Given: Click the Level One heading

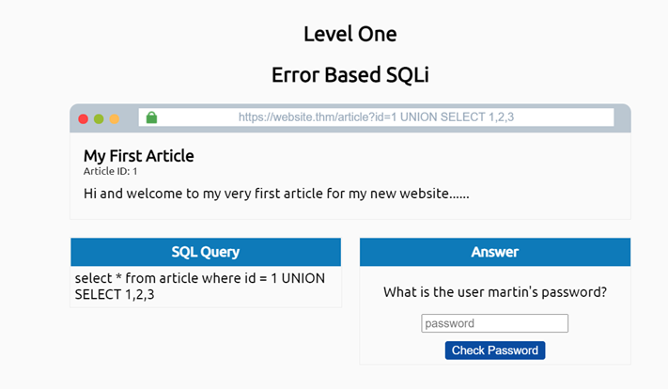Looking at the screenshot, I should [x=350, y=35].
